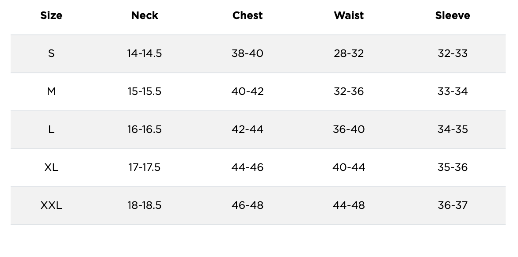
Task: Click the Waist column header
Action: (349, 15)
